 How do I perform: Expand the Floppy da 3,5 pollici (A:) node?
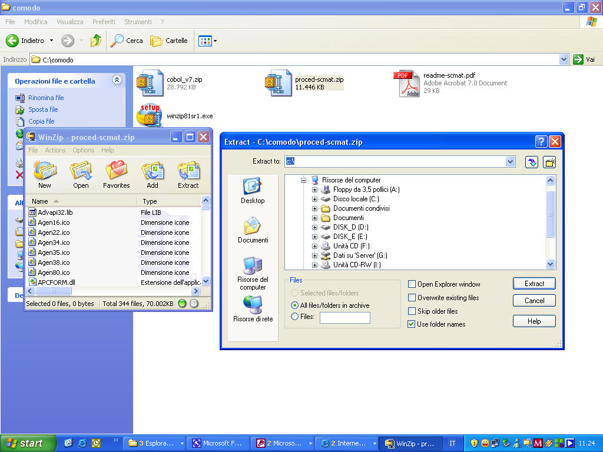point(314,190)
